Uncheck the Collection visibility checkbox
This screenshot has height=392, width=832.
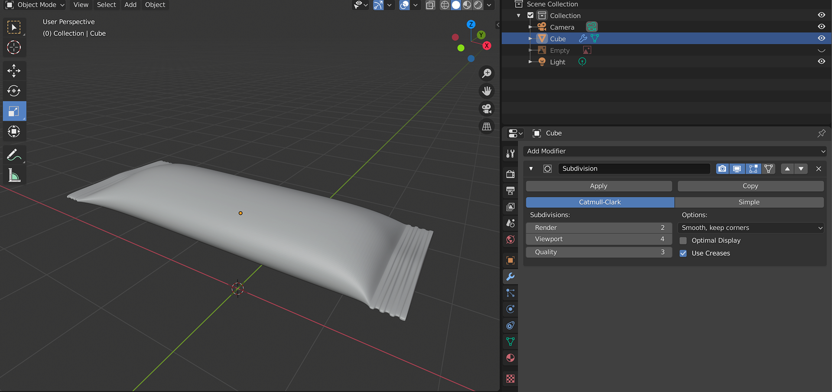click(530, 15)
